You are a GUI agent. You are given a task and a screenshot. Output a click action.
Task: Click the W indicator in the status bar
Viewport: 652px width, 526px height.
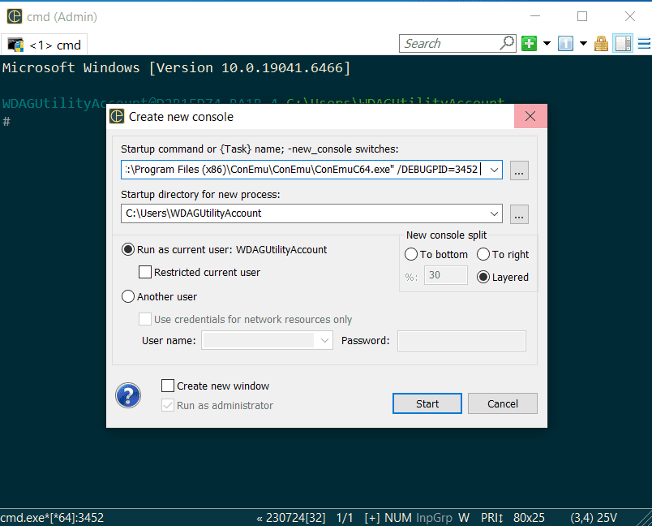(464, 518)
